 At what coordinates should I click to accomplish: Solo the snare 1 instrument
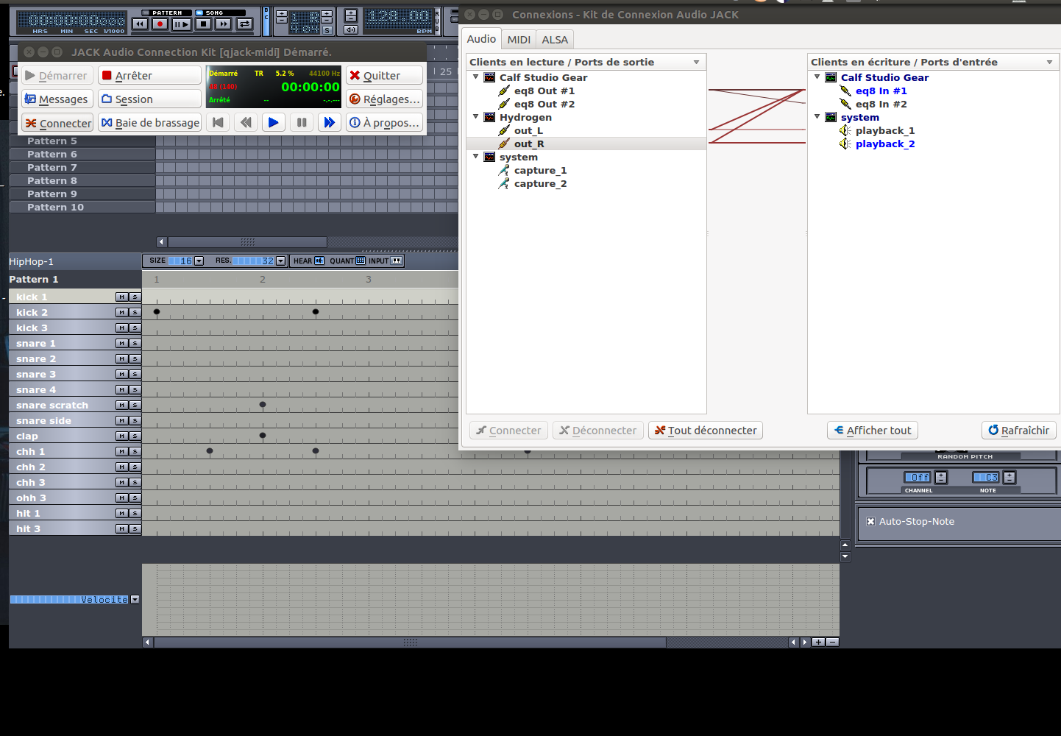click(x=135, y=344)
